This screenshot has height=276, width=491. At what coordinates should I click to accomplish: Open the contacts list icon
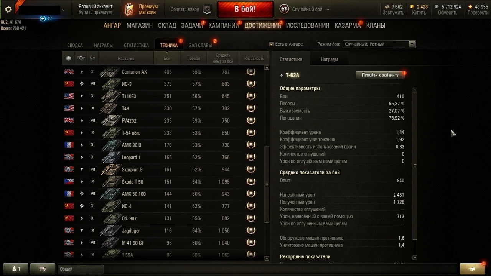pos(16,269)
